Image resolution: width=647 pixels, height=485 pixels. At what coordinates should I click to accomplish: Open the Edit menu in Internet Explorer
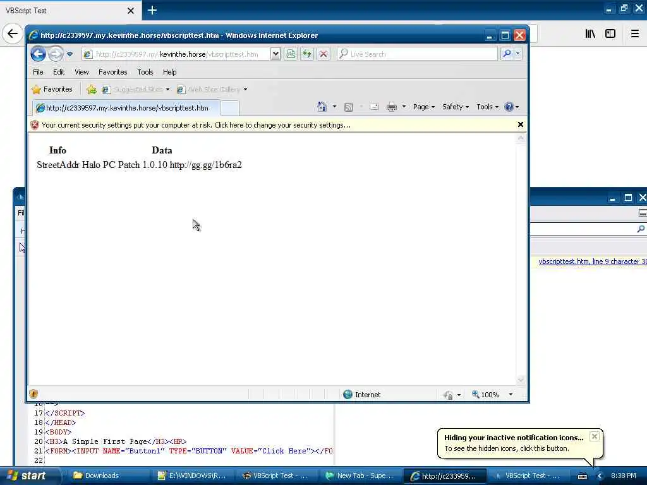pos(59,72)
